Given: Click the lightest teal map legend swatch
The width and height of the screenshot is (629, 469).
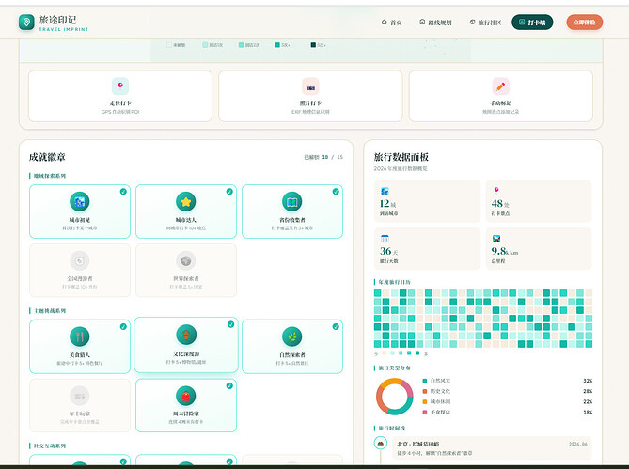Looking at the screenshot, I should pyautogui.click(x=205, y=45).
